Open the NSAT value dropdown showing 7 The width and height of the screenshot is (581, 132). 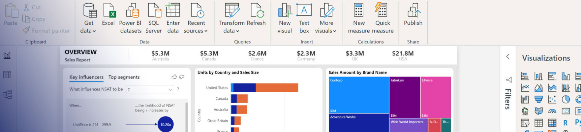150,89
